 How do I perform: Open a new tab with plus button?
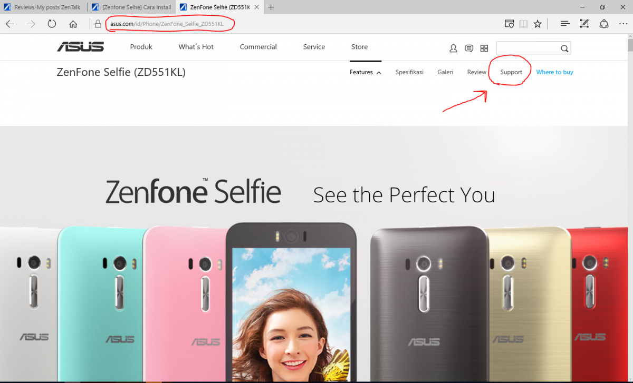coord(271,7)
